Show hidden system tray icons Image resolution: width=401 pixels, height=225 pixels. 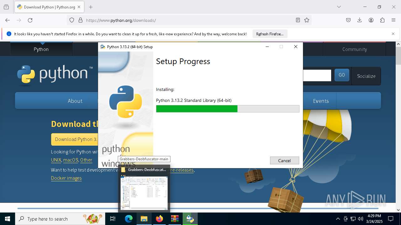coord(338,219)
